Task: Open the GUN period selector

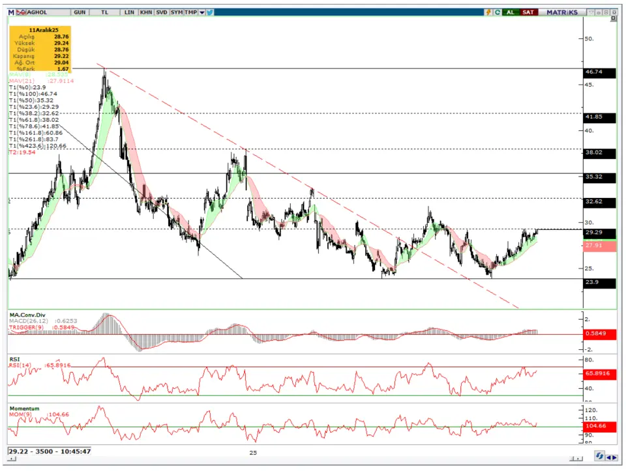Action: pyautogui.click(x=80, y=12)
